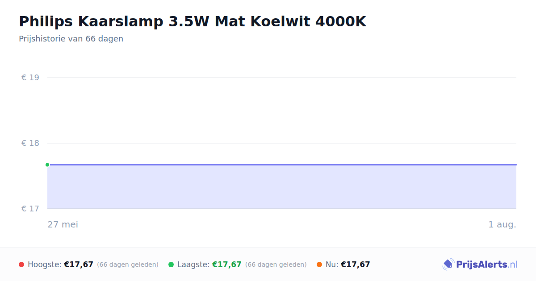Click the blue price line in chart
The height and width of the screenshot is (281, 536).
pos(282,165)
